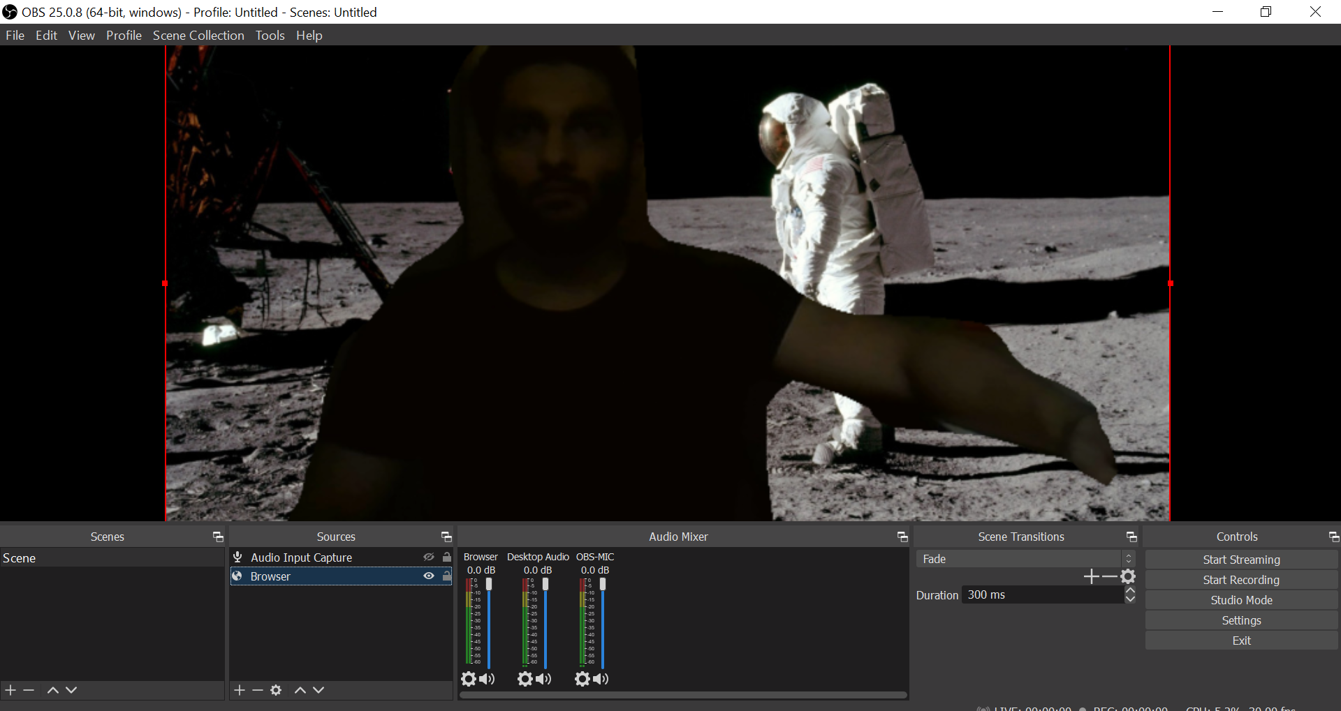Add a new source with the plus icon
Viewport: 1341px width, 711px height.
tap(240, 690)
